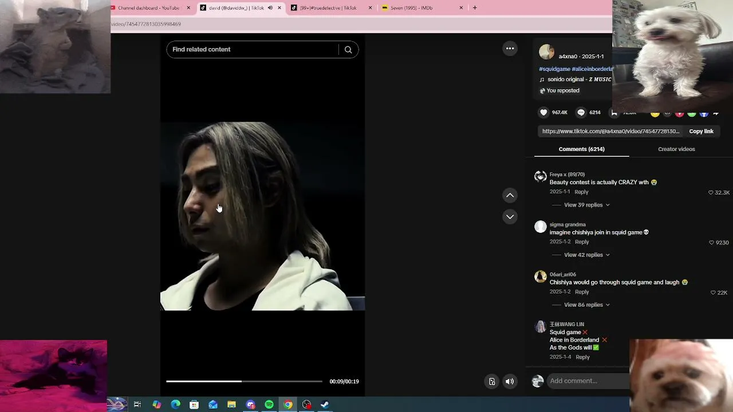
Task: Reply to 06ari_ari06's comment
Action: point(581,292)
